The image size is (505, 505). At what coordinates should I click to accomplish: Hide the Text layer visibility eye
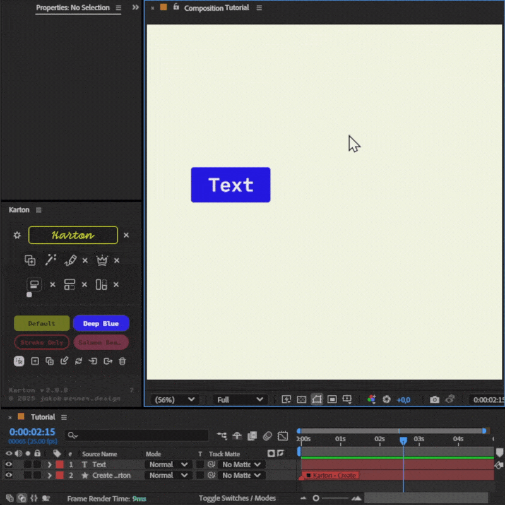8,464
